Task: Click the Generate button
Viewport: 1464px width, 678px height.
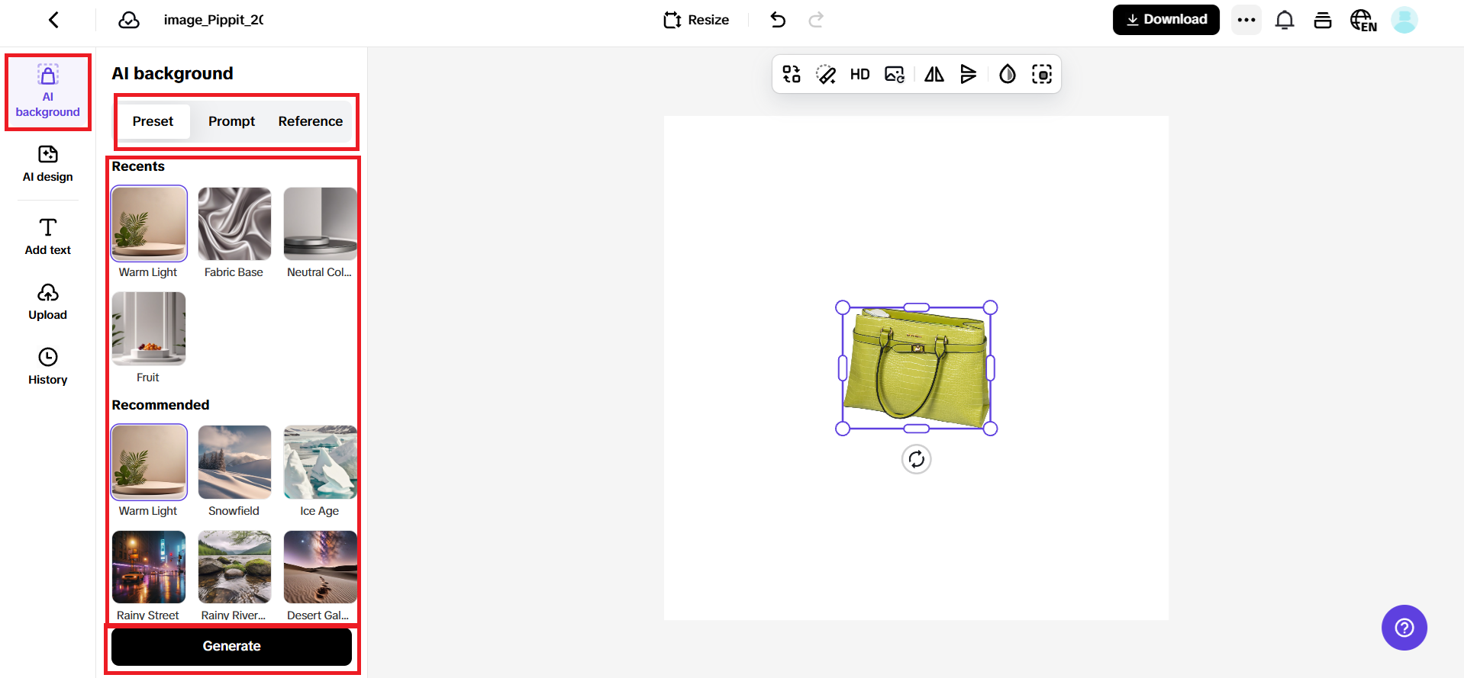Action: point(231,646)
